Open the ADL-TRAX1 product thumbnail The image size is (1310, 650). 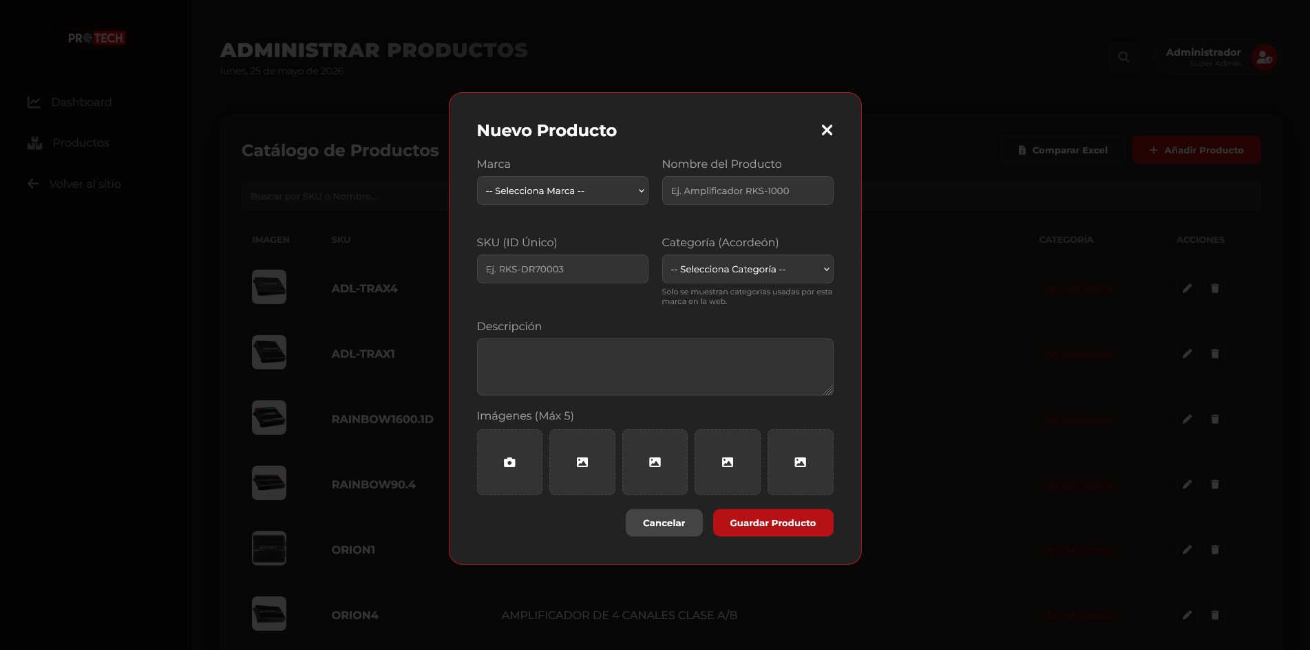(269, 352)
